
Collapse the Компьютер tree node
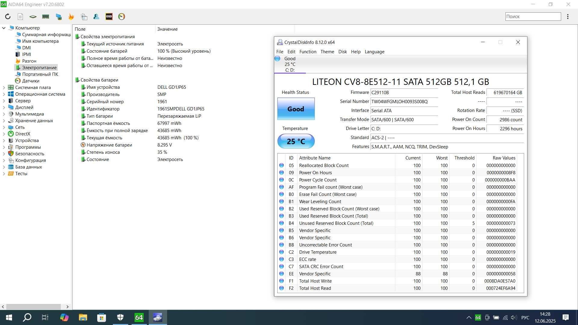pos(4,28)
